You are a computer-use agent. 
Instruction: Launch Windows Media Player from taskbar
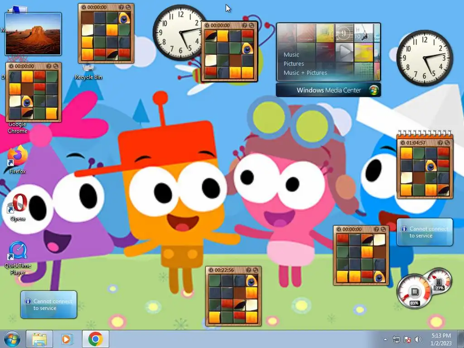(x=67, y=339)
